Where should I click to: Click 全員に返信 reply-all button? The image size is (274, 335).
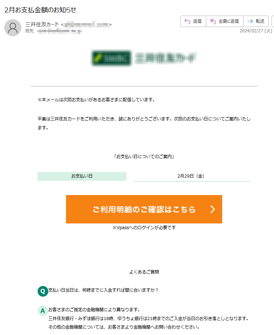225,21
